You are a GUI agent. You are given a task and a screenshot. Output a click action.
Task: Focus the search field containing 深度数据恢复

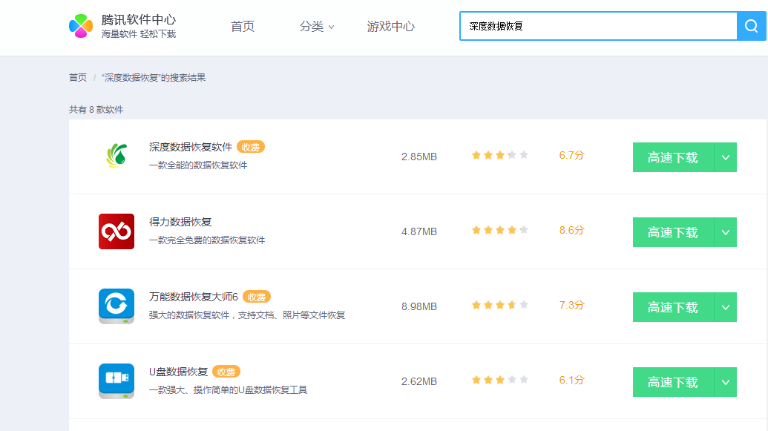[x=599, y=26]
